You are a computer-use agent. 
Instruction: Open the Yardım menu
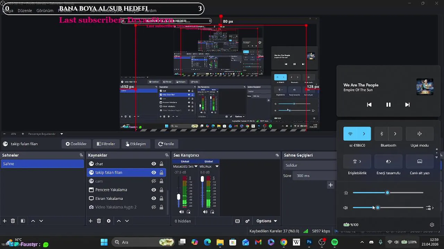pyautogui.click(x=151, y=11)
